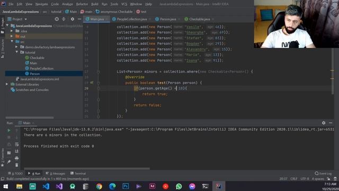Expand External Libraries node

click(7, 84)
